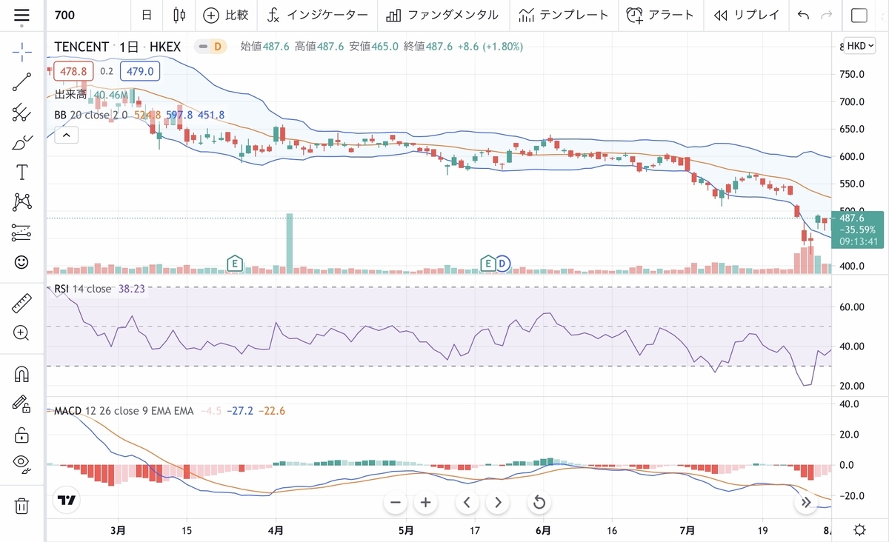Image resolution: width=889 pixels, height=542 pixels.
Task: Open chart settings gear at bottom right
Action: click(x=860, y=529)
